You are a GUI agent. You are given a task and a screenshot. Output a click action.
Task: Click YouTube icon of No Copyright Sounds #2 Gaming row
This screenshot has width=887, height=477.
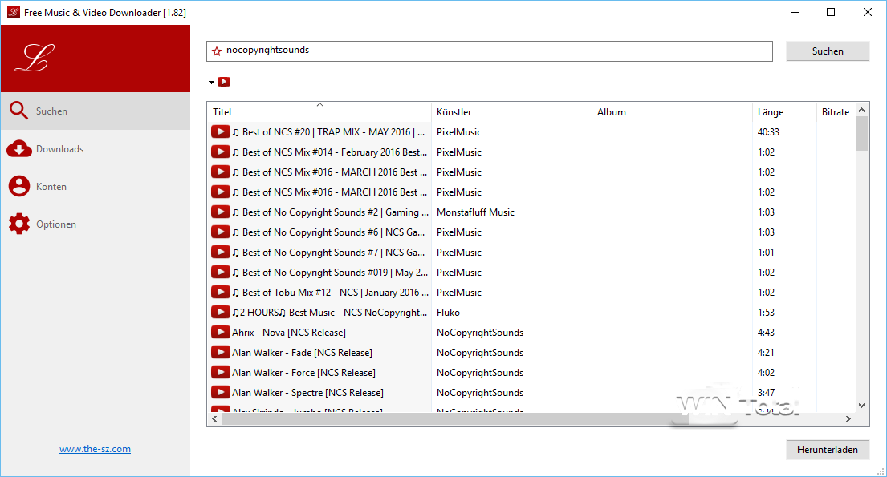pos(220,212)
